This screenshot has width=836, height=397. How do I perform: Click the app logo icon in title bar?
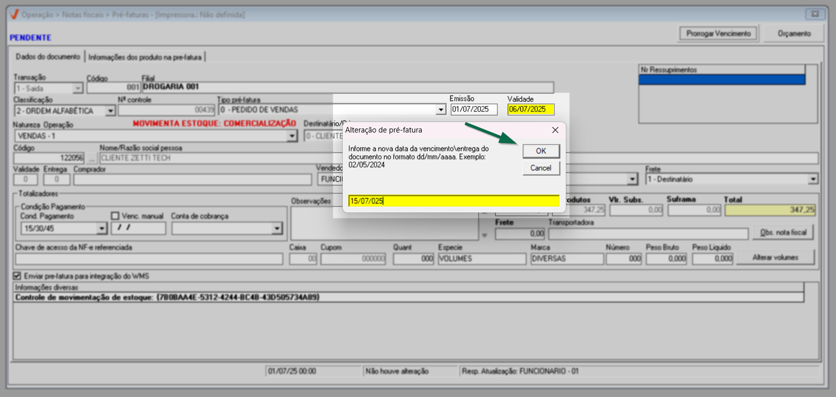tap(14, 14)
